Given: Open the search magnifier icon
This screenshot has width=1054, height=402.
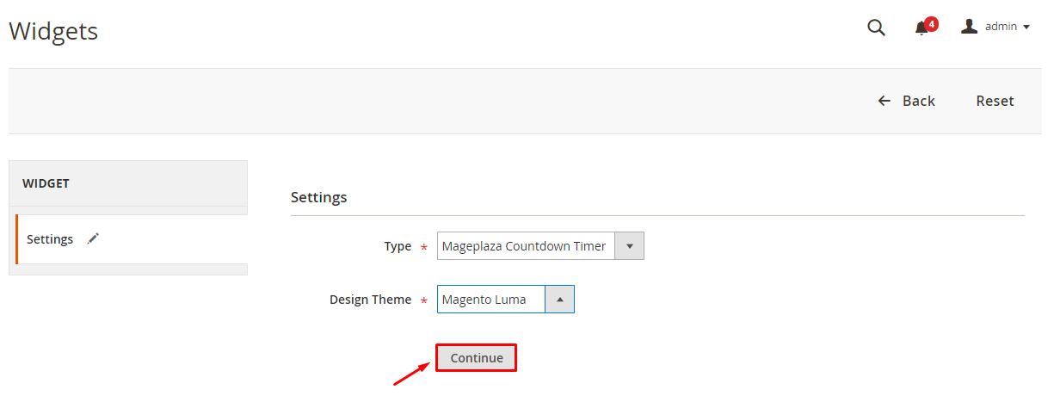Looking at the screenshot, I should pos(876,28).
